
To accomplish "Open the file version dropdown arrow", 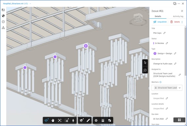I will coord(30,4).
